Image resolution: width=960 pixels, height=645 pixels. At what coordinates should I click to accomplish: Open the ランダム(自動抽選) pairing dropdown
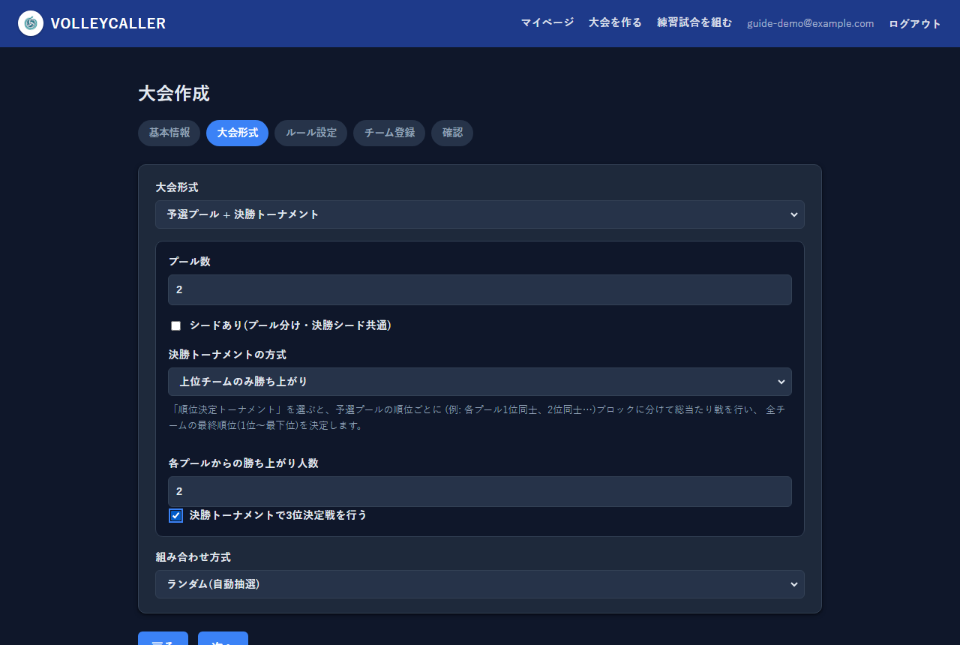(480, 584)
